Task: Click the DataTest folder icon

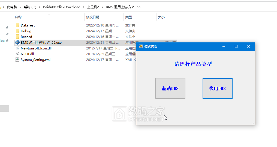Action: [17, 25]
